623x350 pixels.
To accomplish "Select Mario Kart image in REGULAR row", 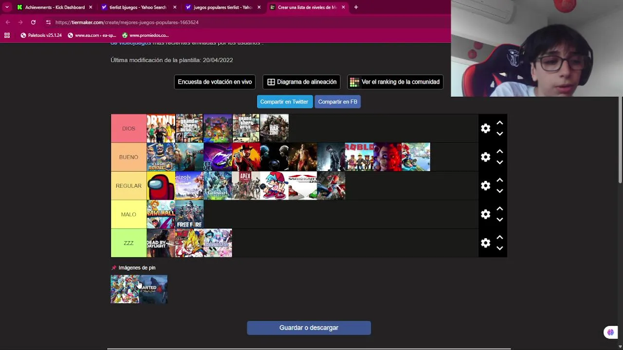I will 303,186.
